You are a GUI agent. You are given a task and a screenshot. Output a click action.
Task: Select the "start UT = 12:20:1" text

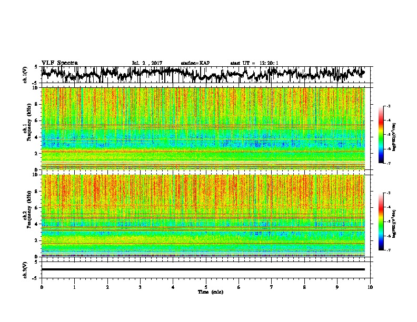pyautogui.click(x=254, y=63)
